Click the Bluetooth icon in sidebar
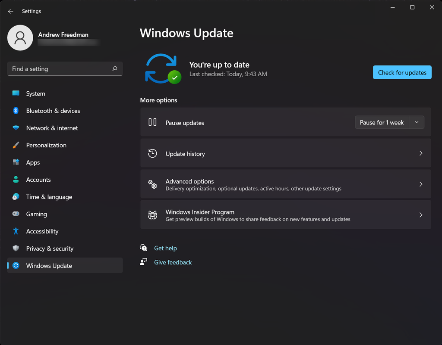This screenshot has height=345, width=442. pos(16,111)
